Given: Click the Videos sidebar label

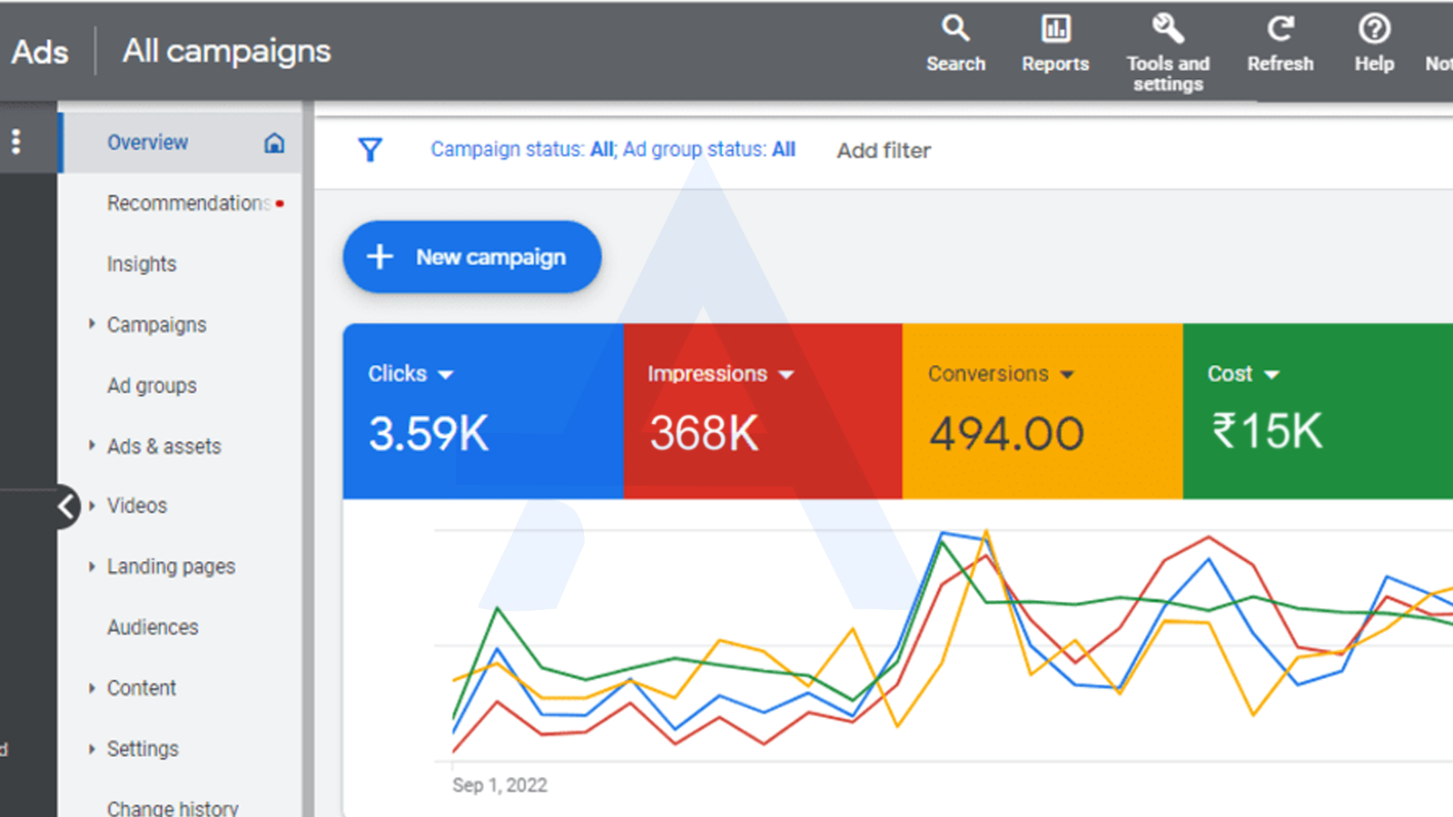Looking at the screenshot, I should pyautogui.click(x=137, y=506).
